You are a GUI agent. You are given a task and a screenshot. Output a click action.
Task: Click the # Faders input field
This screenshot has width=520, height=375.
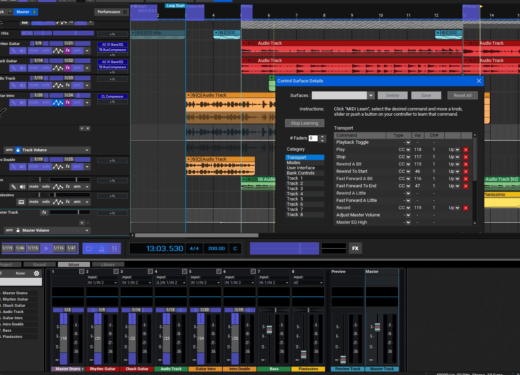(313, 138)
